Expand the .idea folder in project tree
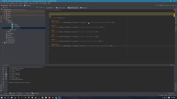Screen dimensions: 177x99 [5, 13]
